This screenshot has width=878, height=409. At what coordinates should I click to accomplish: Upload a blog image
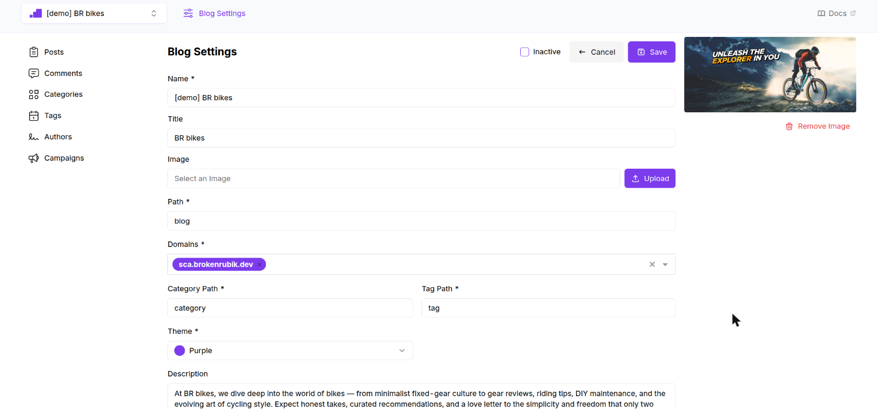pyautogui.click(x=650, y=178)
